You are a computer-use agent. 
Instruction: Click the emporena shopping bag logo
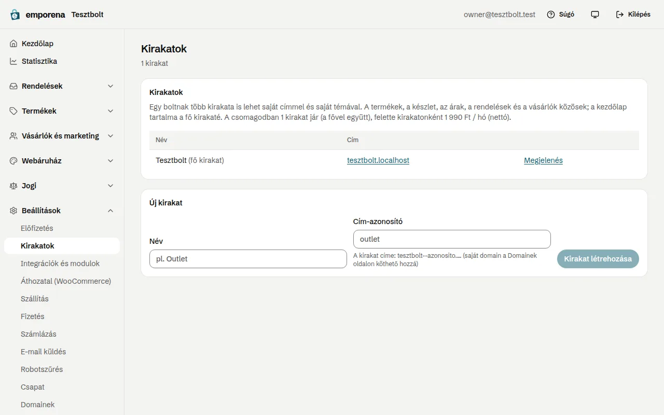point(15,15)
